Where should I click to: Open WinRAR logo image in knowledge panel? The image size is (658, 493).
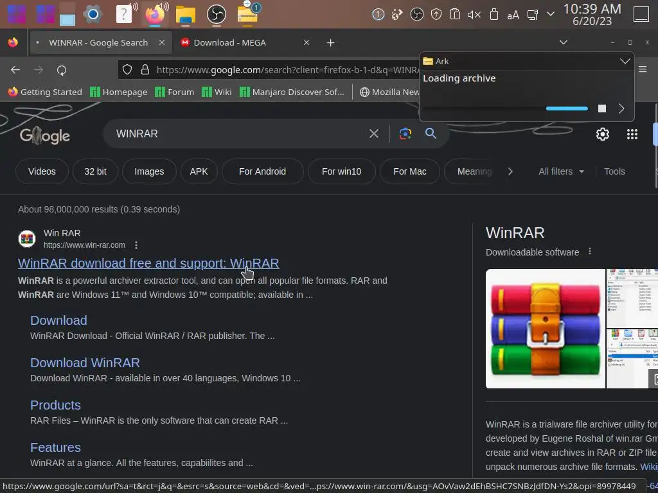pyautogui.click(x=545, y=329)
